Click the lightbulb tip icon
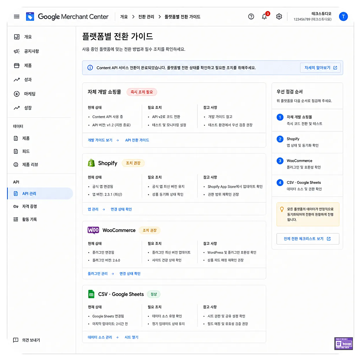Image resolution: width=361 pixels, height=361 pixels. pos(282,209)
